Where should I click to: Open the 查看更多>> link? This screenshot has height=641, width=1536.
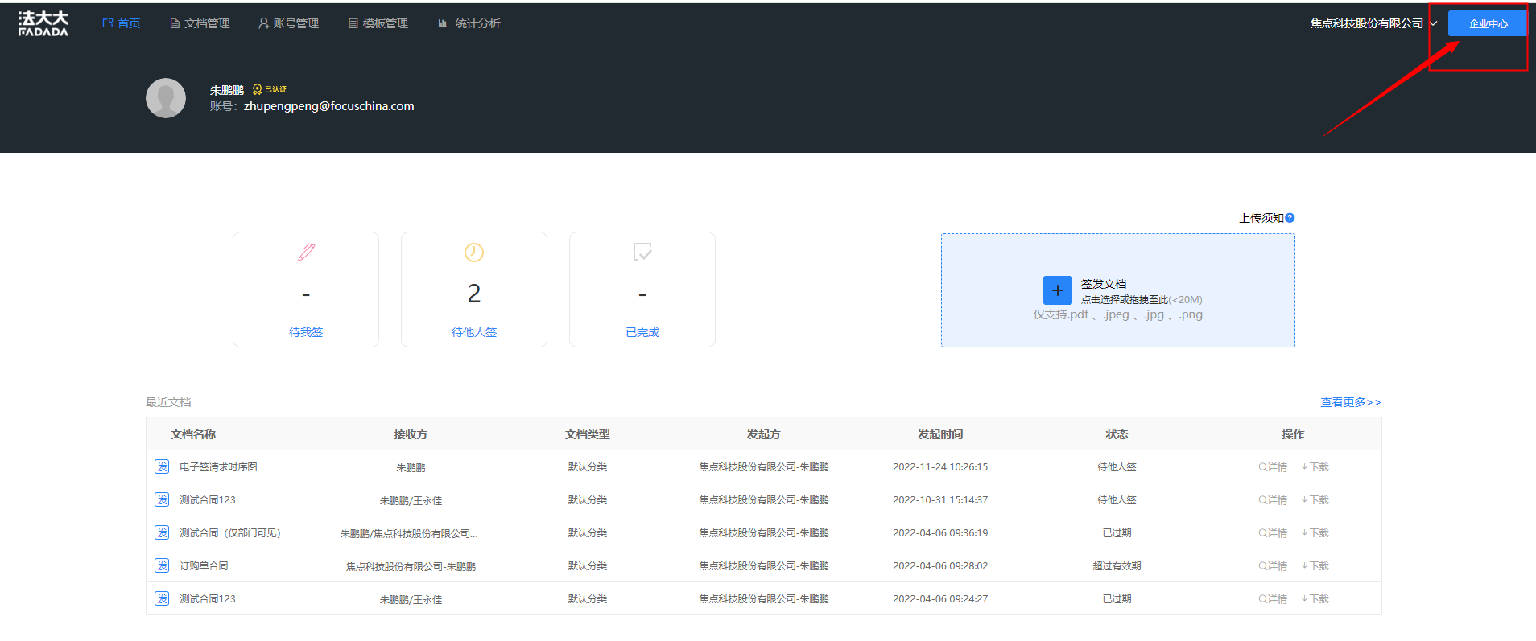click(1350, 402)
